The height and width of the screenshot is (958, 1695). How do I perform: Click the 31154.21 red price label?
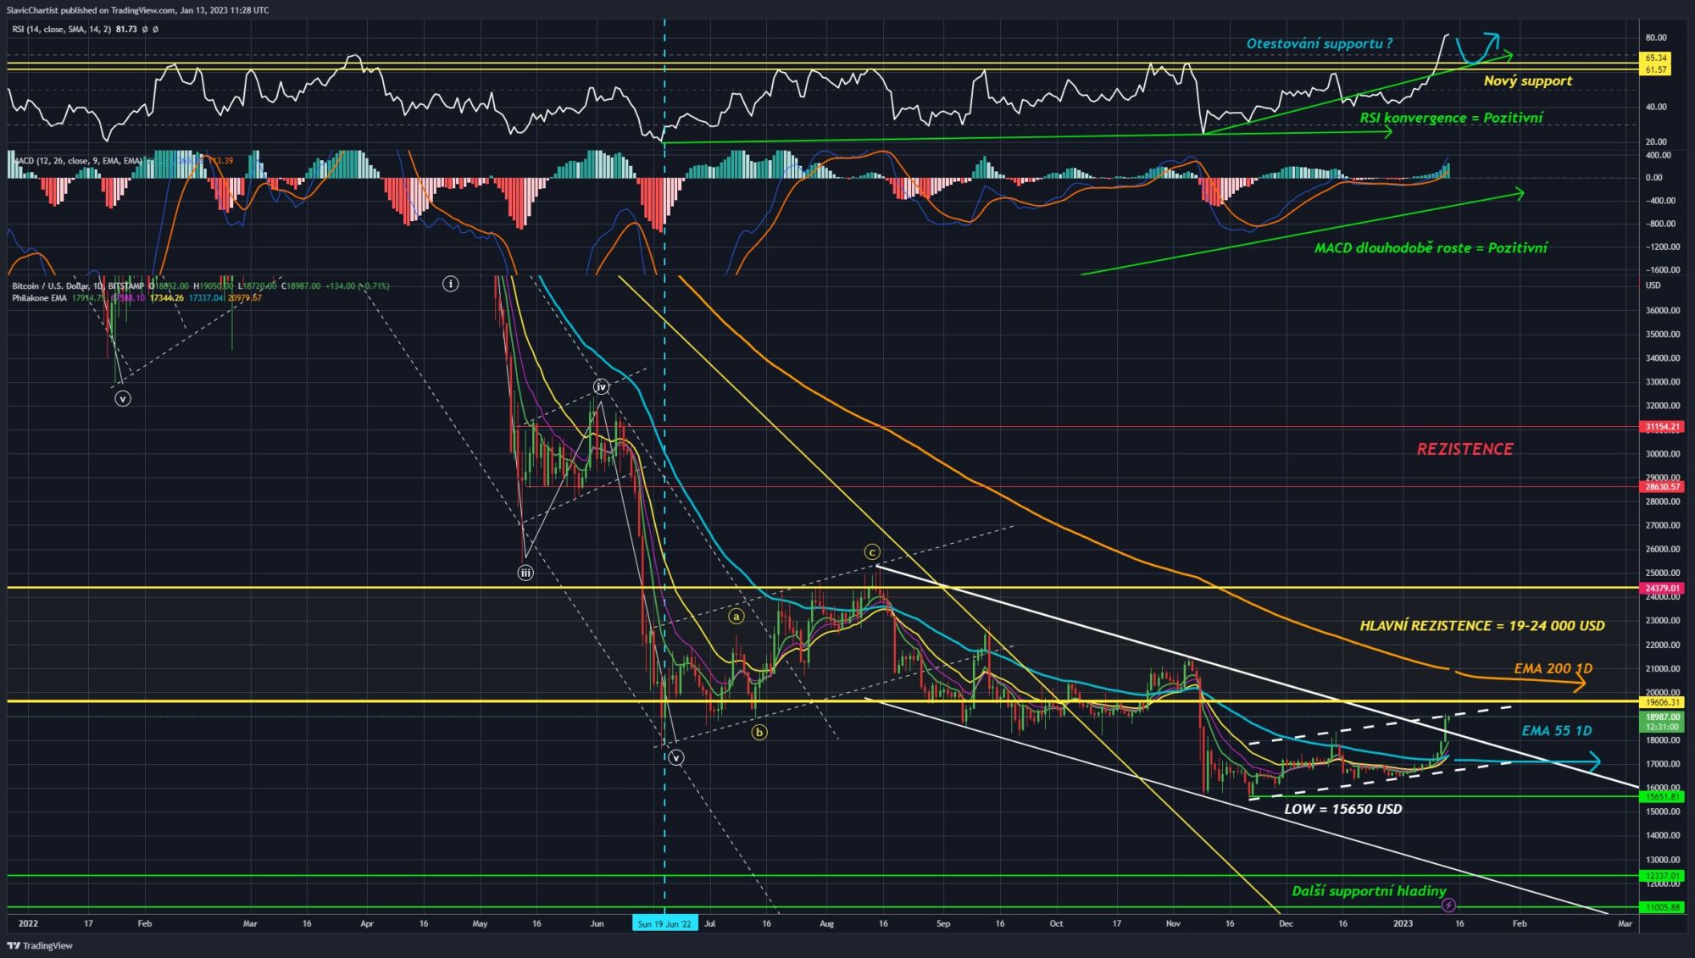(x=1662, y=427)
